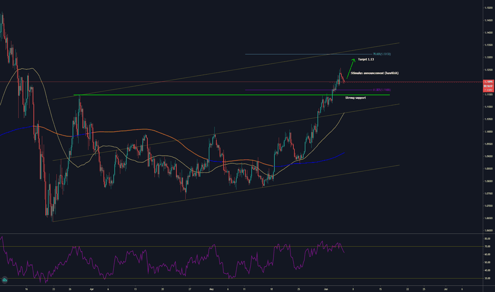495x292 pixels.
Task: Click the "23" date on time axis
Action: 54,289
